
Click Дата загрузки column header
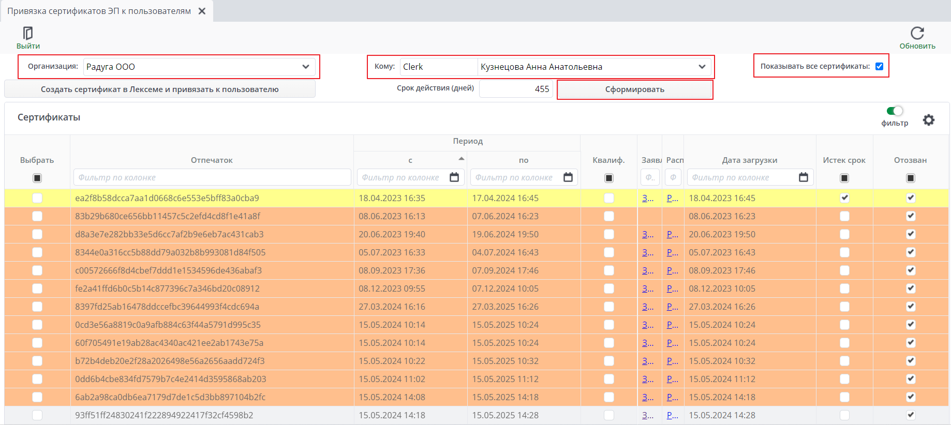coord(750,160)
